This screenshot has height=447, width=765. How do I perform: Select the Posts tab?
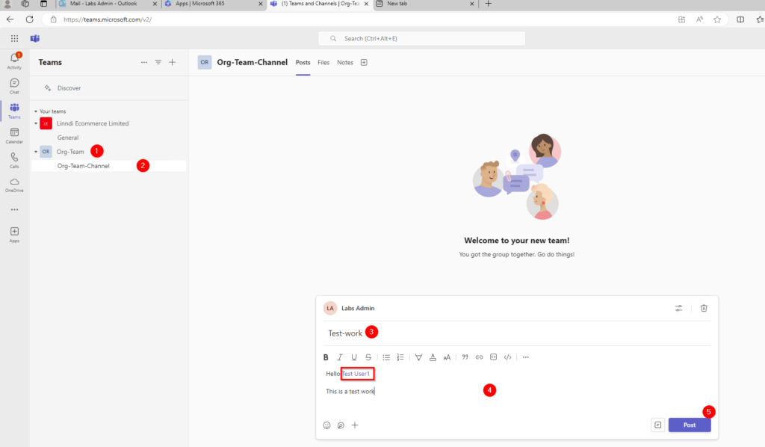303,63
